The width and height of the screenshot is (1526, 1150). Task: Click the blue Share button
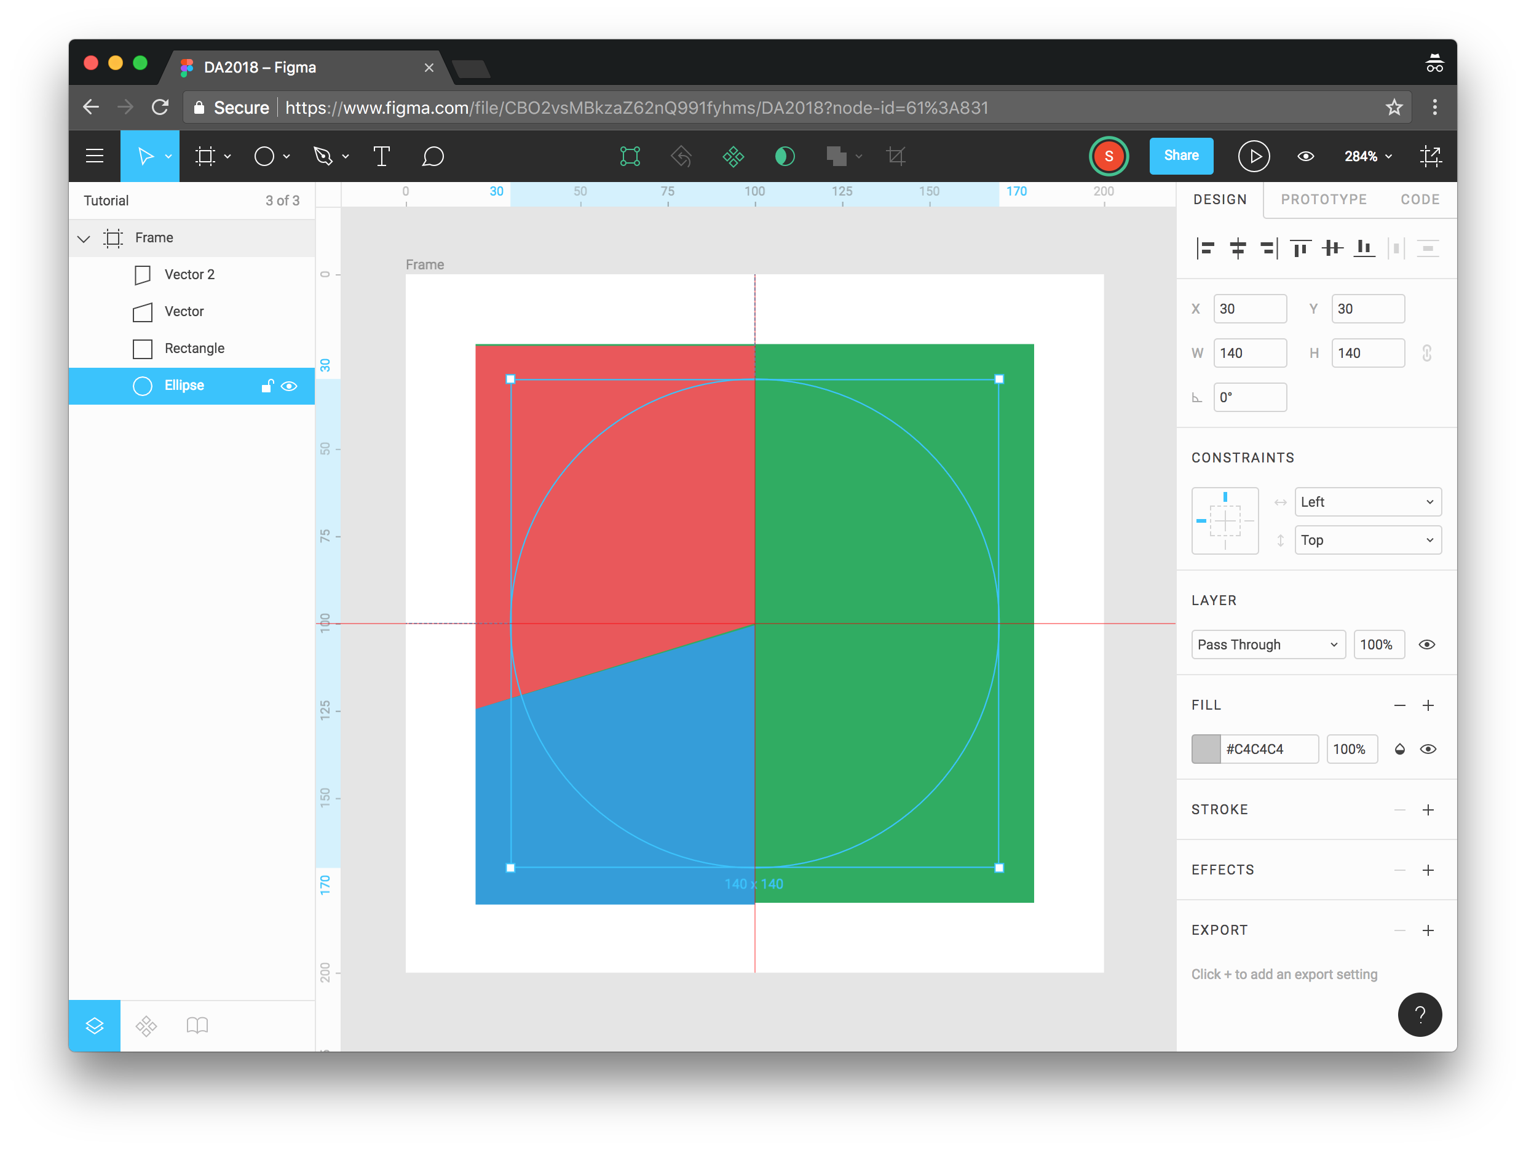tap(1180, 156)
